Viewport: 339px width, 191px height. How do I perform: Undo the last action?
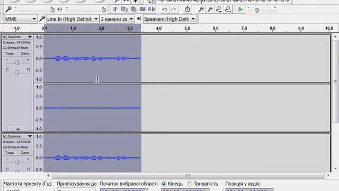point(165,10)
